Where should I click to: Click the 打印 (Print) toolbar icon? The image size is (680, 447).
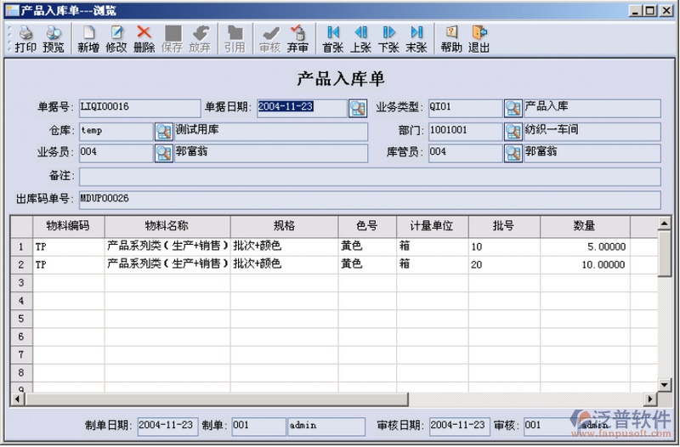[x=25, y=39]
